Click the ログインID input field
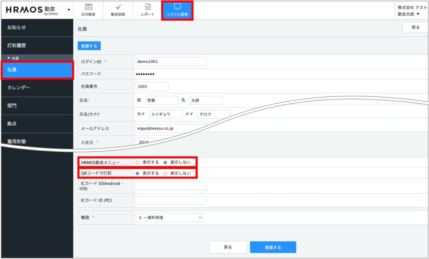The height and width of the screenshot is (259, 429). tap(171, 62)
